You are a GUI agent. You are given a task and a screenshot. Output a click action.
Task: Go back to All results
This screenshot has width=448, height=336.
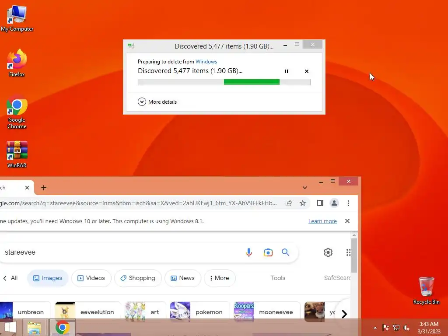click(10, 278)
